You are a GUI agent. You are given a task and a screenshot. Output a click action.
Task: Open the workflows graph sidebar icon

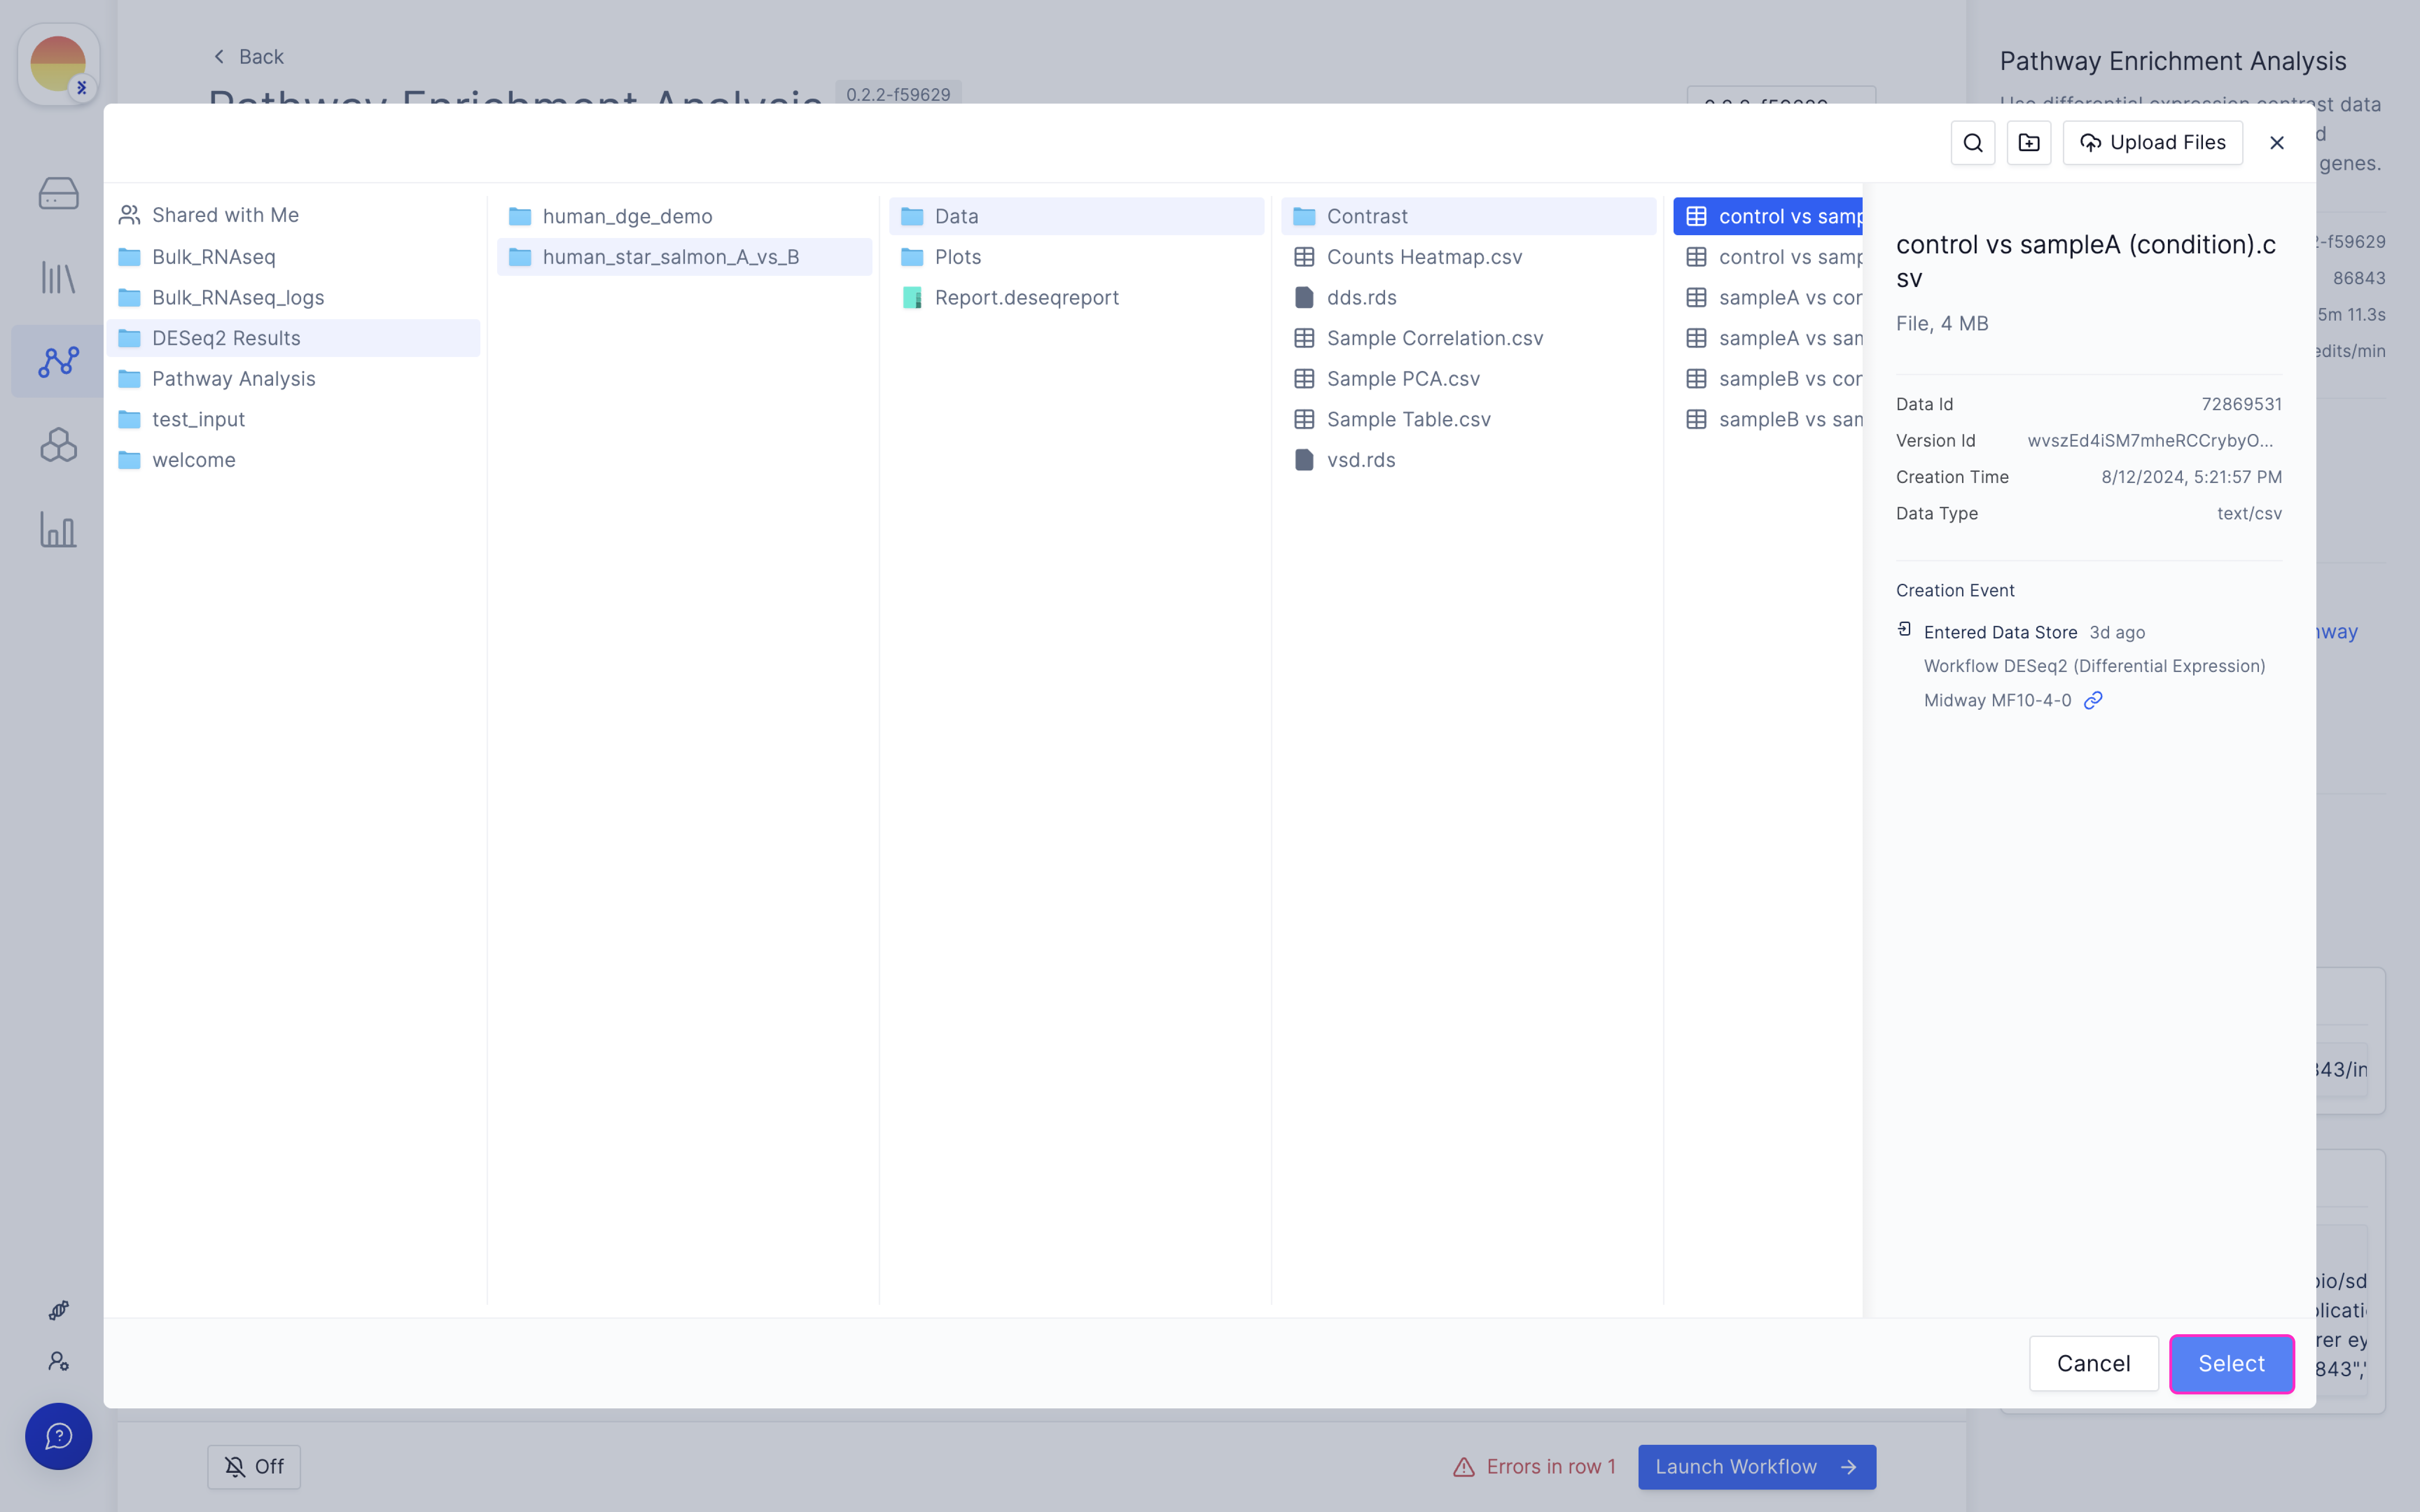(x=58, y=361)
